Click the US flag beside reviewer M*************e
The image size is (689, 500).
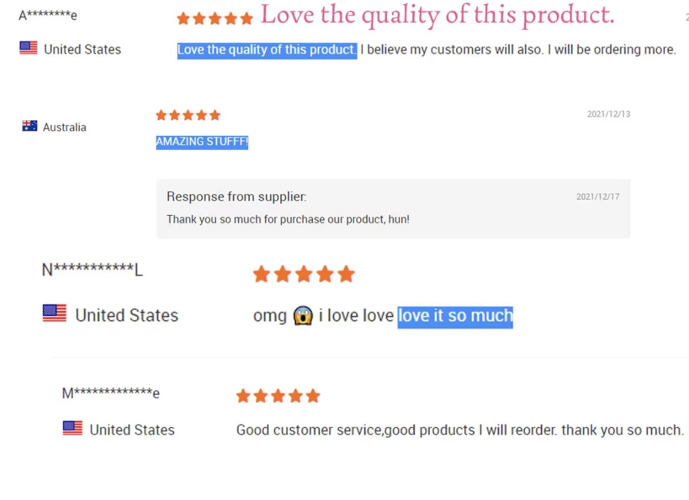[x=73, y=429]
